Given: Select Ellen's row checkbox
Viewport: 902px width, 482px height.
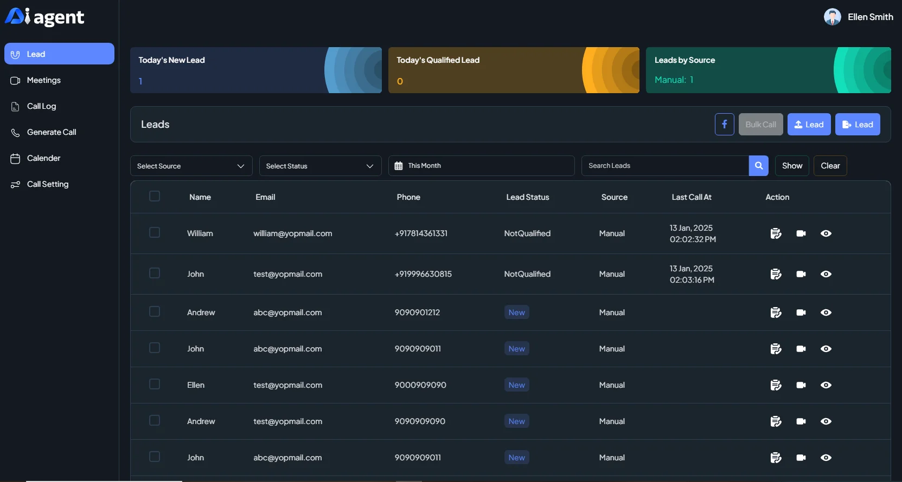Looking at the screenshot, I should click(155, 384).
